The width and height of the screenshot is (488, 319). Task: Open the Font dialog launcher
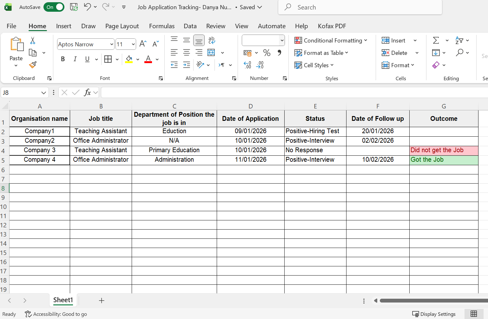[161, 78]
